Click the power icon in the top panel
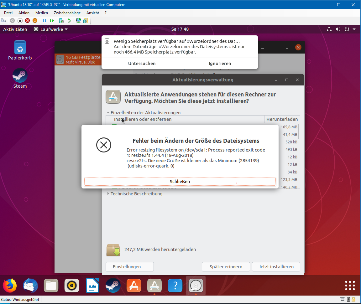Screen dimensions: 361x304 [x=347, y=29]
